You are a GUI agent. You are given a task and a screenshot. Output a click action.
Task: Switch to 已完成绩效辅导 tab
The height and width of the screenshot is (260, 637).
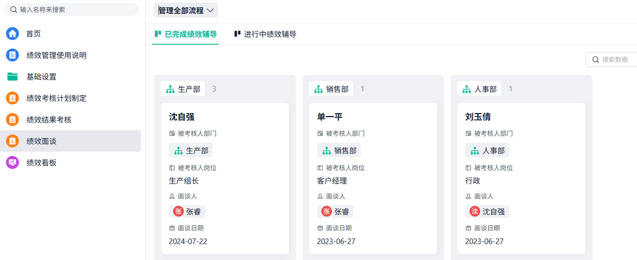185,34
